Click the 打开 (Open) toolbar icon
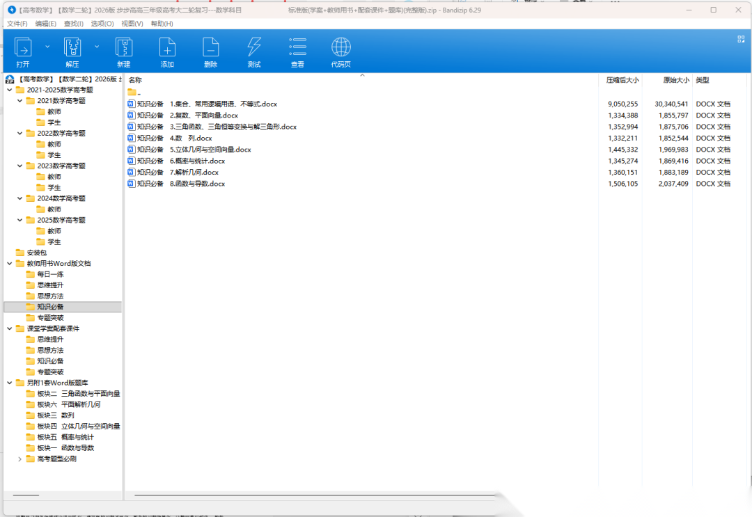Screen dimensions: 752x517 click(x=23, y=47)
